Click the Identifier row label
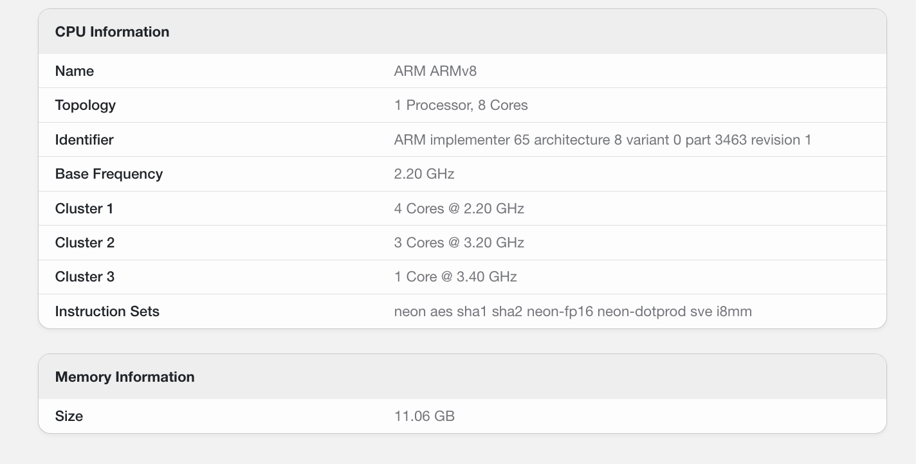 click(x=84, y=140)
